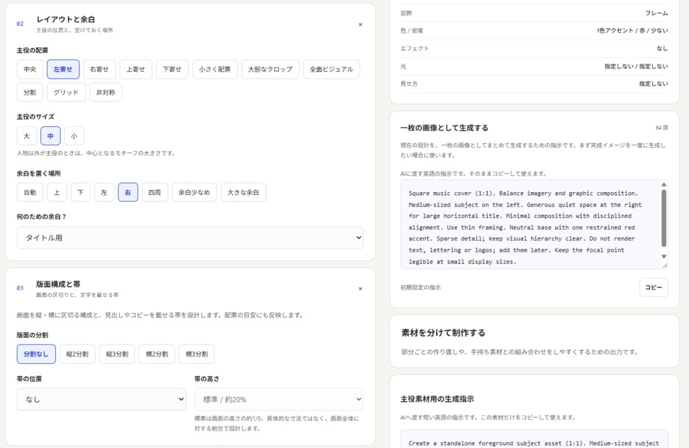The width and height of the screenshot is (689, 448).
Task: Select 横2分割 layout division
Action: click(x=157, y=354)
